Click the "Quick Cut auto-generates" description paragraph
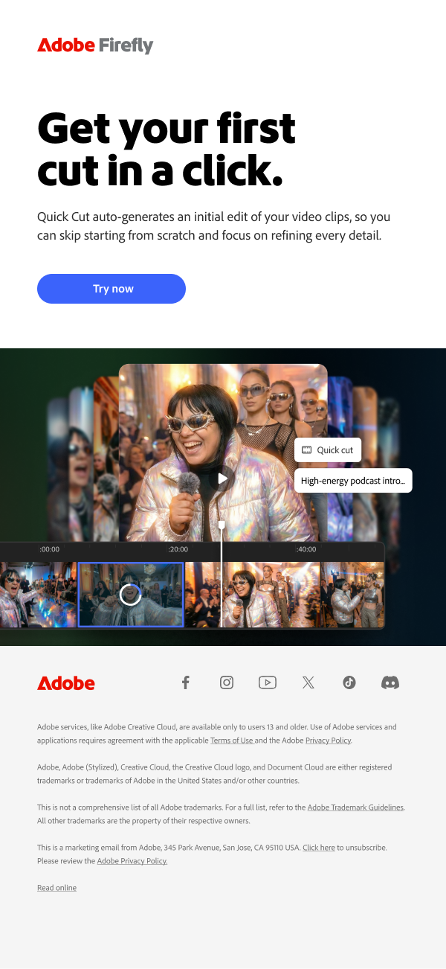 pos(214,226)
